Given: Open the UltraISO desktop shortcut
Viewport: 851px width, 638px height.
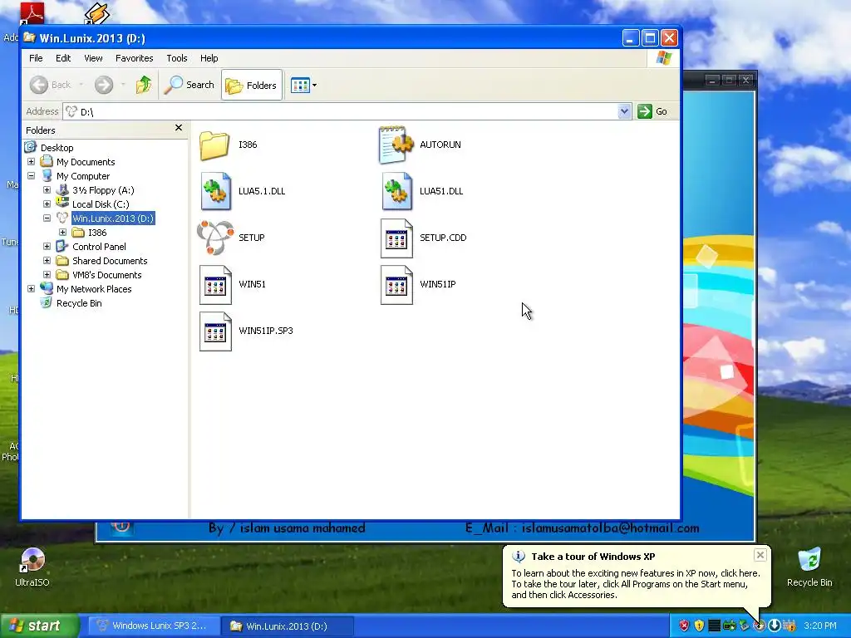Looking at the screenshot, I should point(32,567).
